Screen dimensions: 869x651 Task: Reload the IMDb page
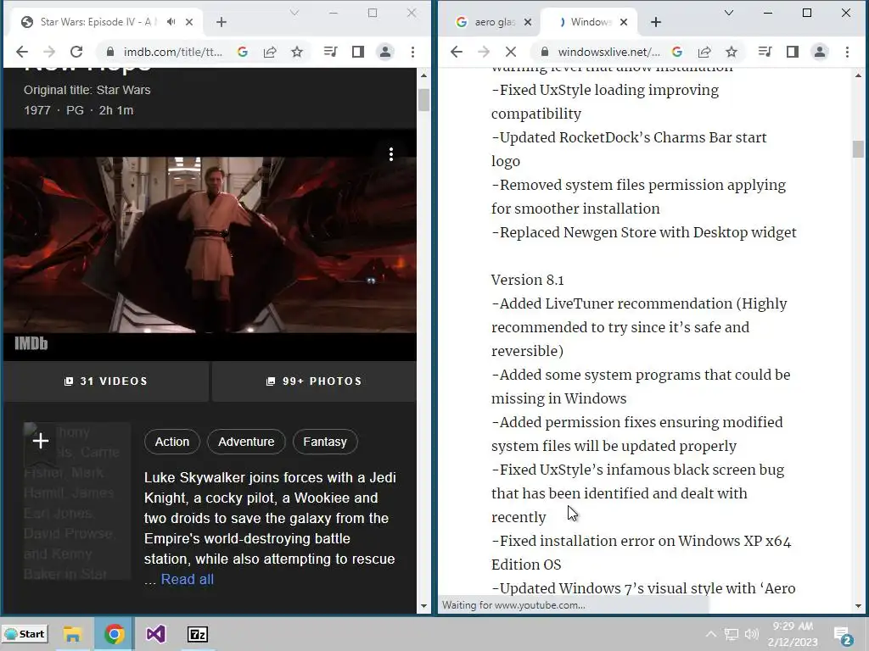pos(76,52)
